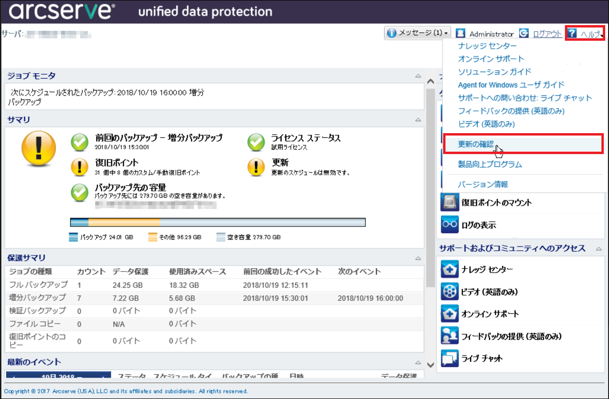Click the フィードバックの提供 people icon
The width and height of the screenshot is (609, 399).
point(450,336)
